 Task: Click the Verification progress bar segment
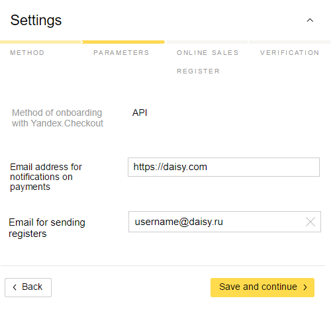coord(290,42)
